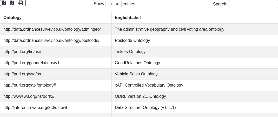Click the Data Structure Ontology label

(x=145, y=108)
